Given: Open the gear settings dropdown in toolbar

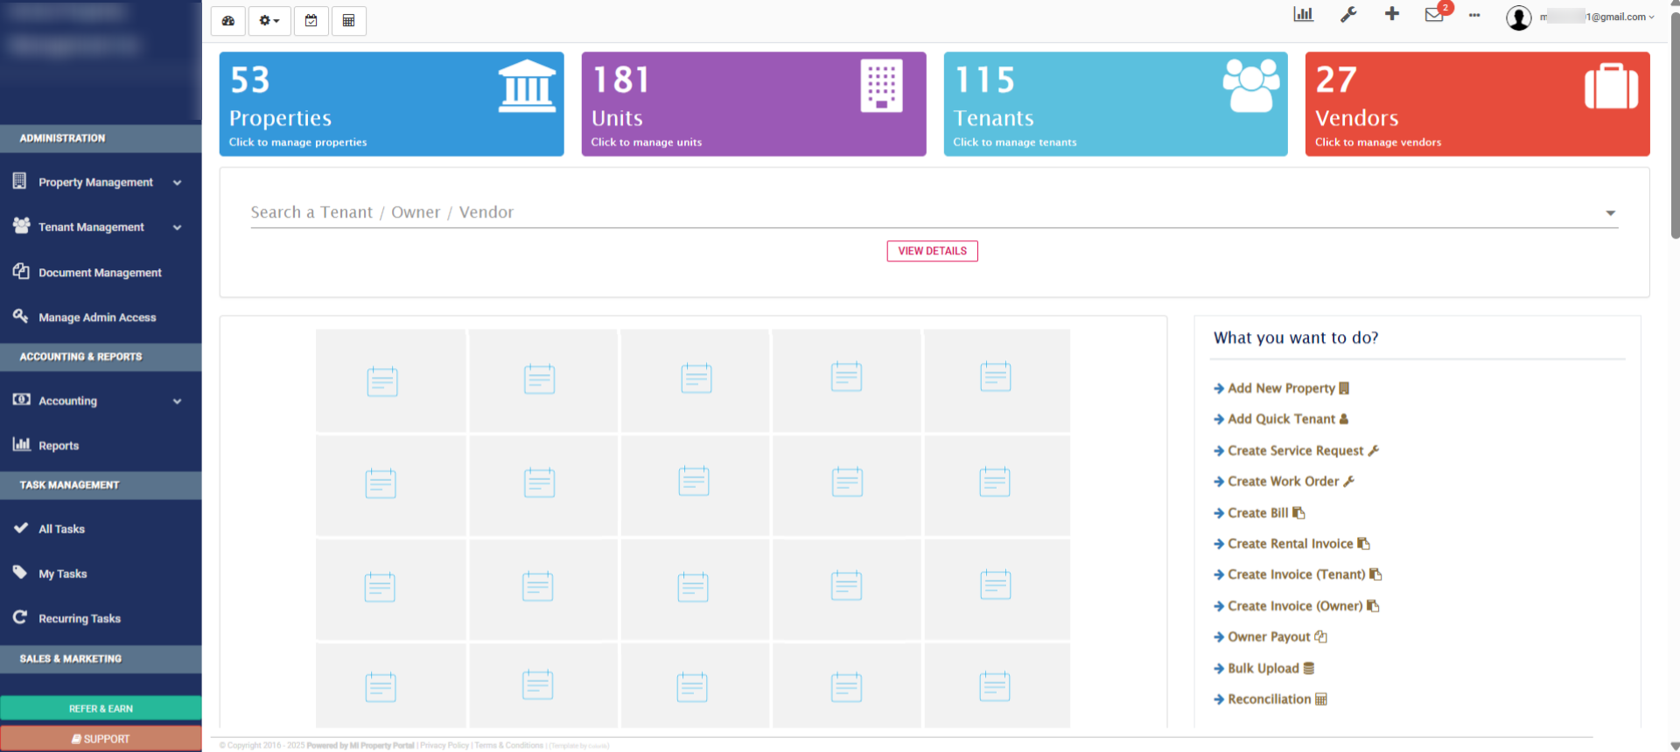Looking at the screenshot, I should coord(269,21).
